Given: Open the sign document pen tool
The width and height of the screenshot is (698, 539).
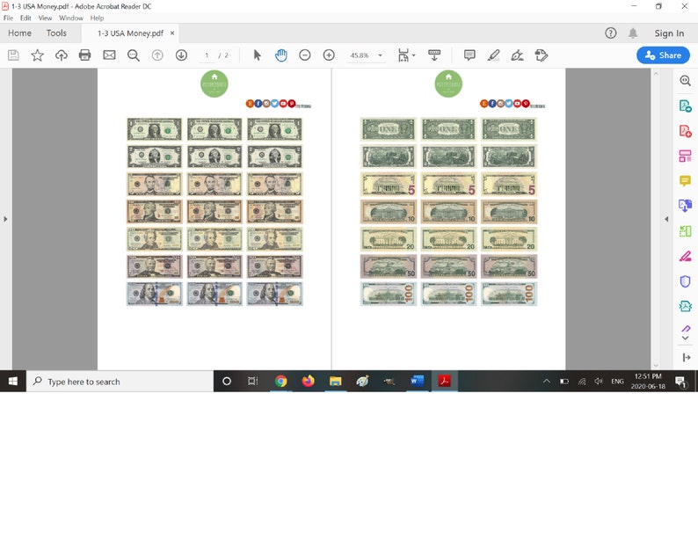Looking at the screenshot, I should coord(517,55).
